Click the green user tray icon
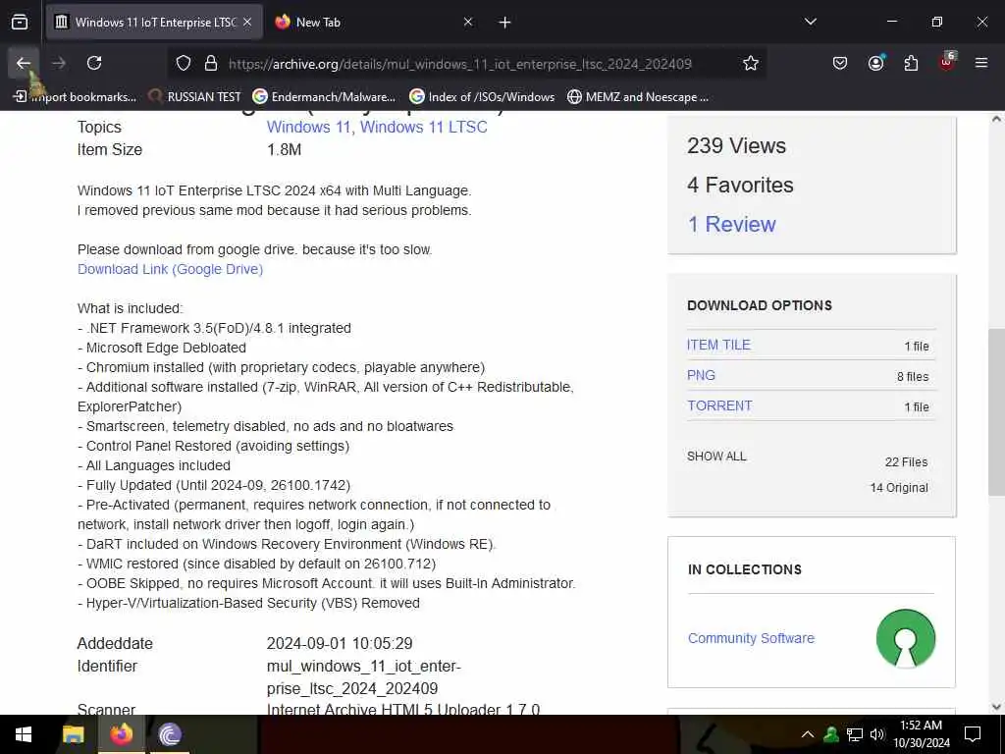Viewport: 1005px width, 754px height. click(x=830, y=734)
